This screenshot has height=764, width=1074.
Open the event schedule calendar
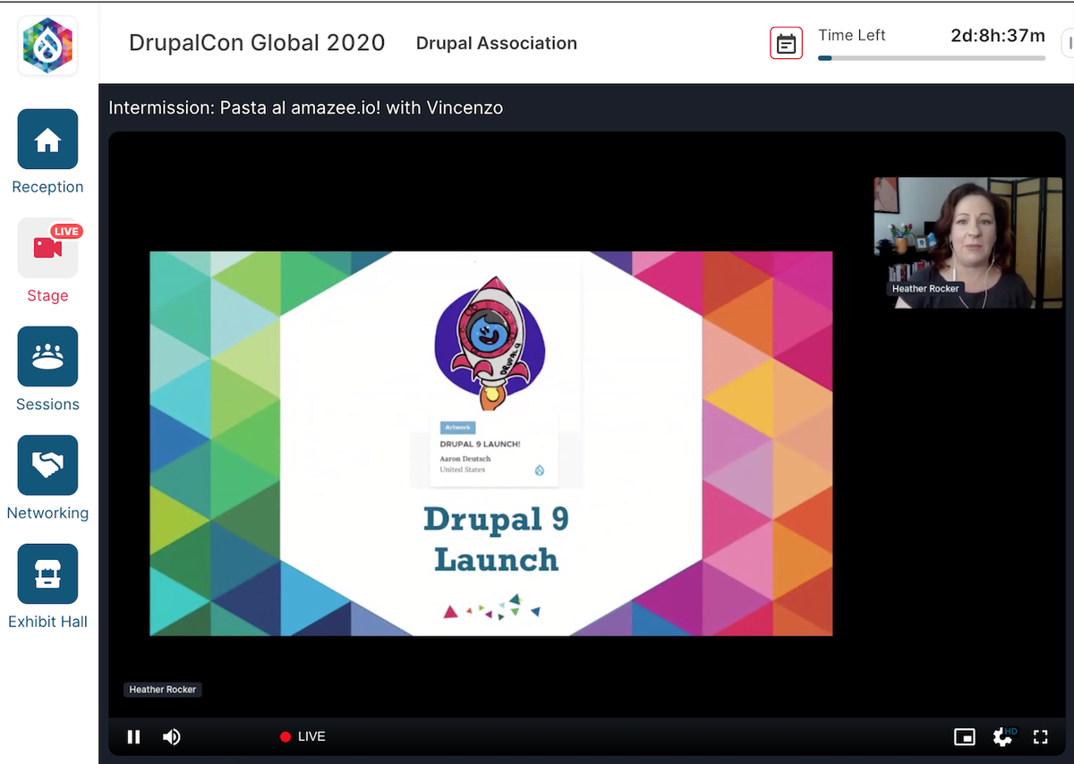click(786, 43)
